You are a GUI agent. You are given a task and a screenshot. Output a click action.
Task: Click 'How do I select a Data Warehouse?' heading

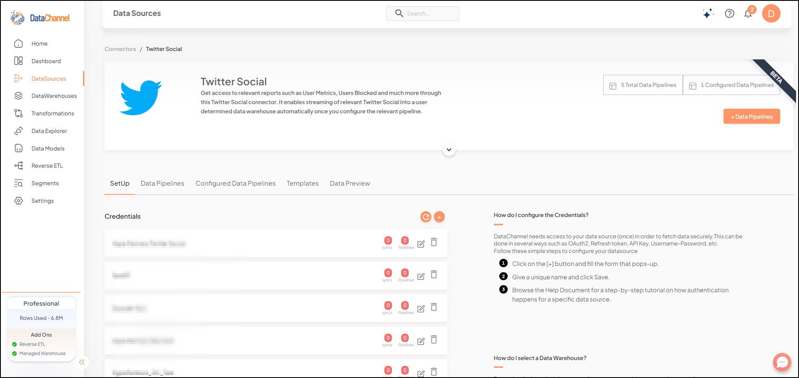click(540, 358)
